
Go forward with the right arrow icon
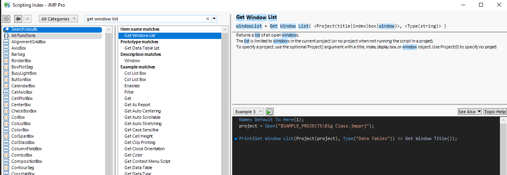(27, 19)
